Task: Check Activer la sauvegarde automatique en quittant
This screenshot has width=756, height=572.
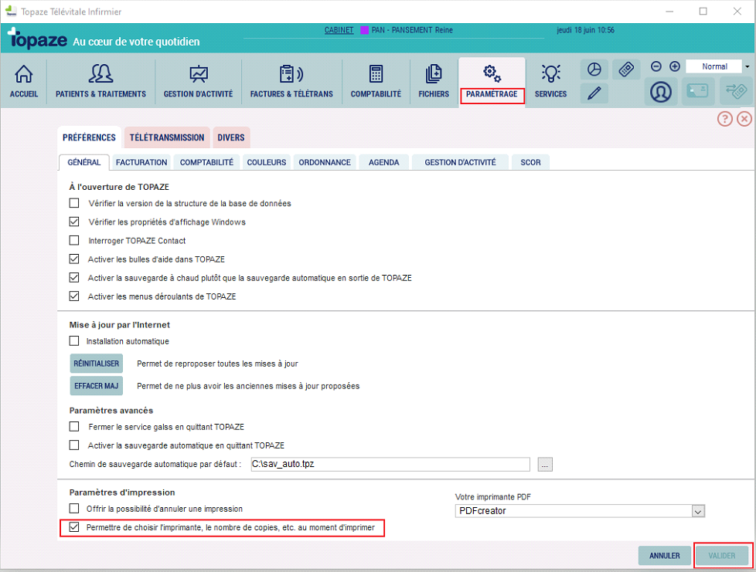Action: tap(73, 445)
